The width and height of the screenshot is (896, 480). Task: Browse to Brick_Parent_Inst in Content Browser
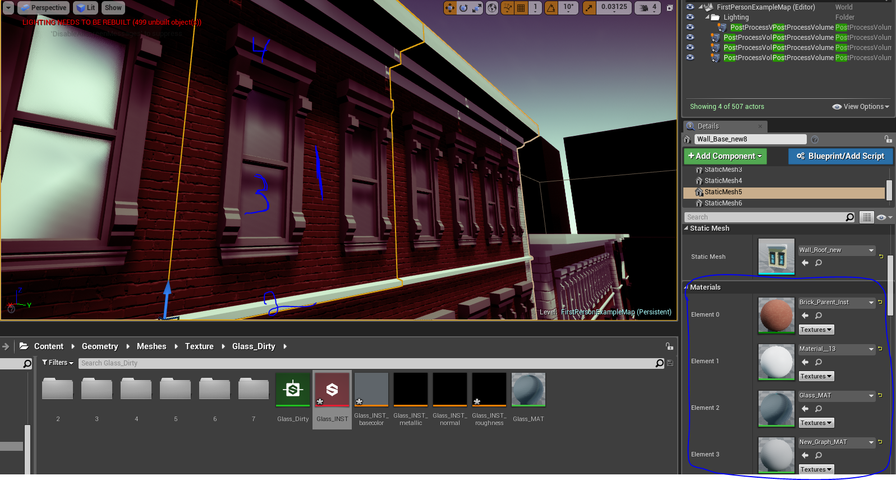(x=819, y=316)
